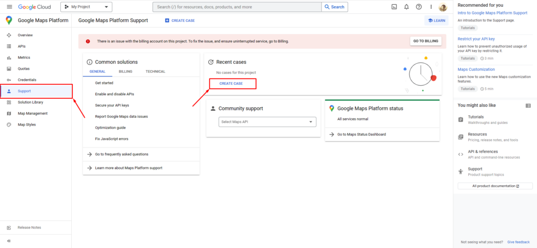Switch to the Technical tab
The image size is (537, 248).
click(155, 72)
